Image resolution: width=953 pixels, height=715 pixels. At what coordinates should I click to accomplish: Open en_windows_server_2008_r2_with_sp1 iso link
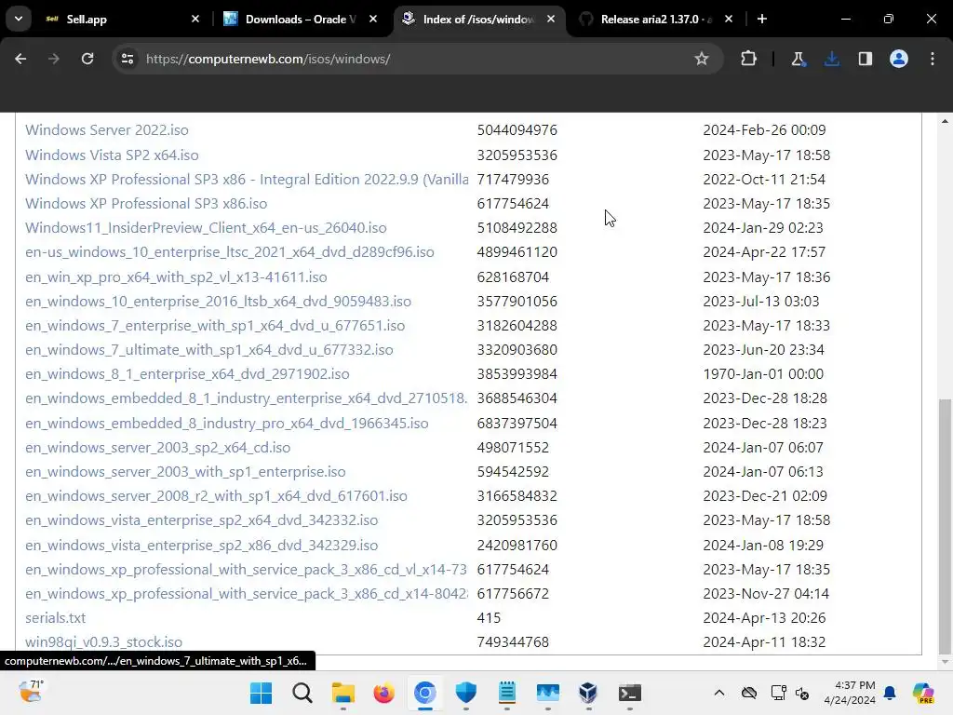click(x=216, y=496)
